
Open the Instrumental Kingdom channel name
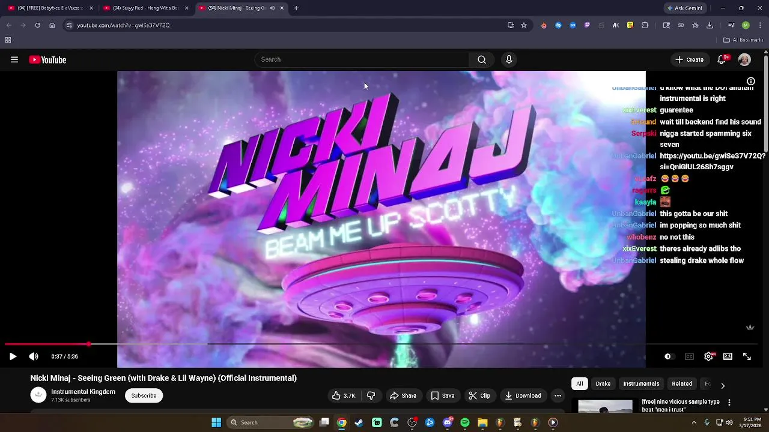point(83,392)
